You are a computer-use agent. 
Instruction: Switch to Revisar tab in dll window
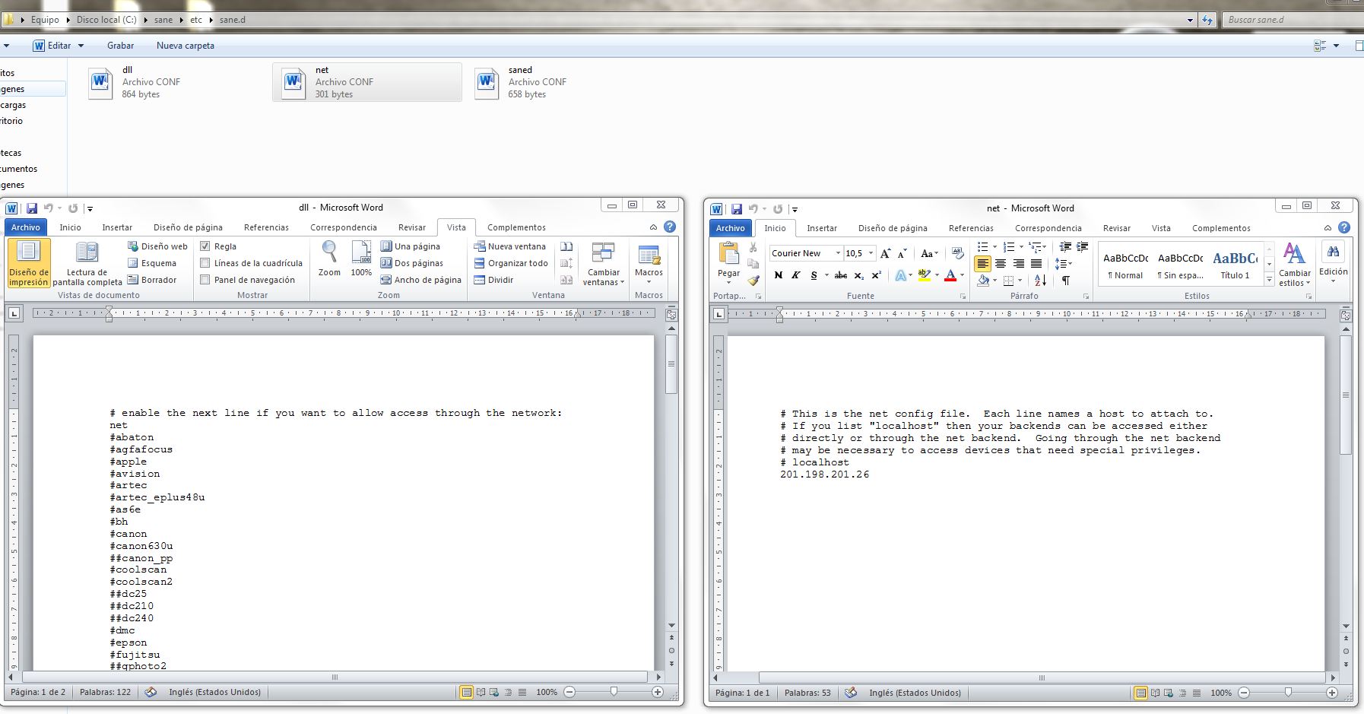tap(411, 227)
